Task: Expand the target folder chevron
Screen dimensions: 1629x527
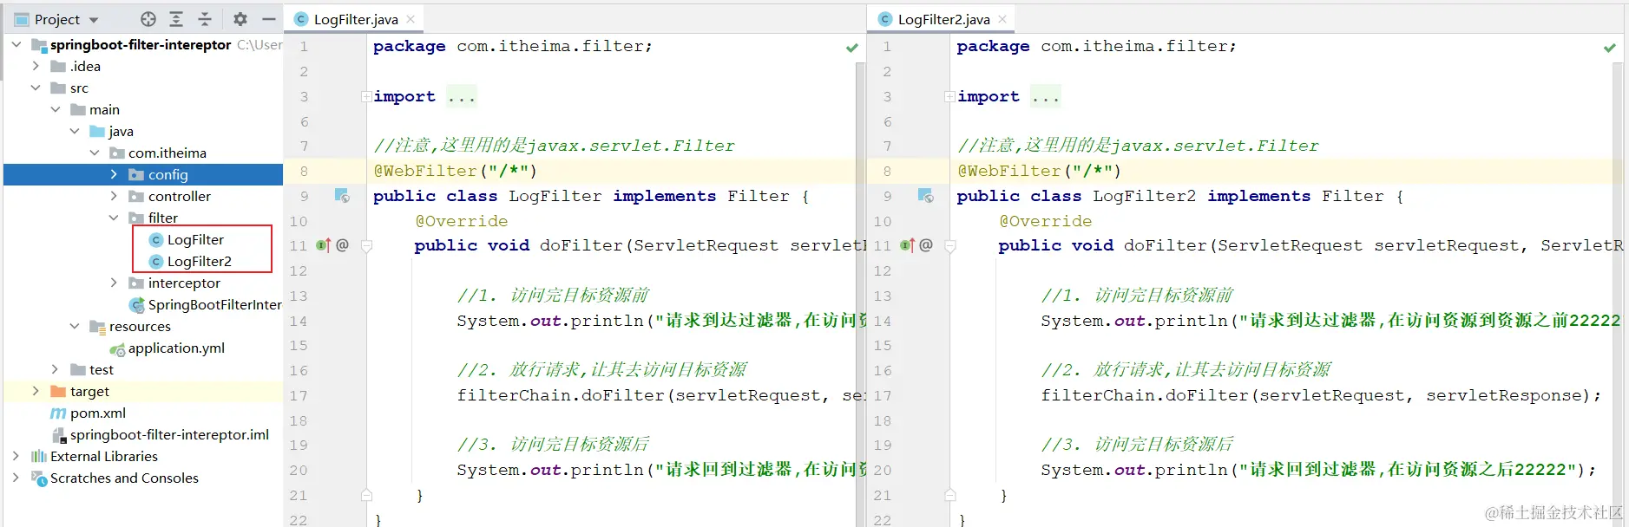Action: pyautogui.click(x=36, y=391)
